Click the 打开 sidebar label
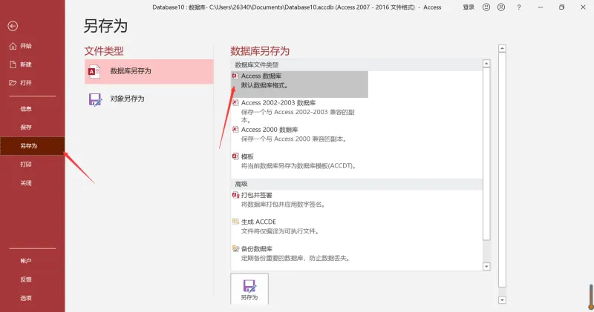The width and height of the screenshot is (594, 312). point(26,83)
